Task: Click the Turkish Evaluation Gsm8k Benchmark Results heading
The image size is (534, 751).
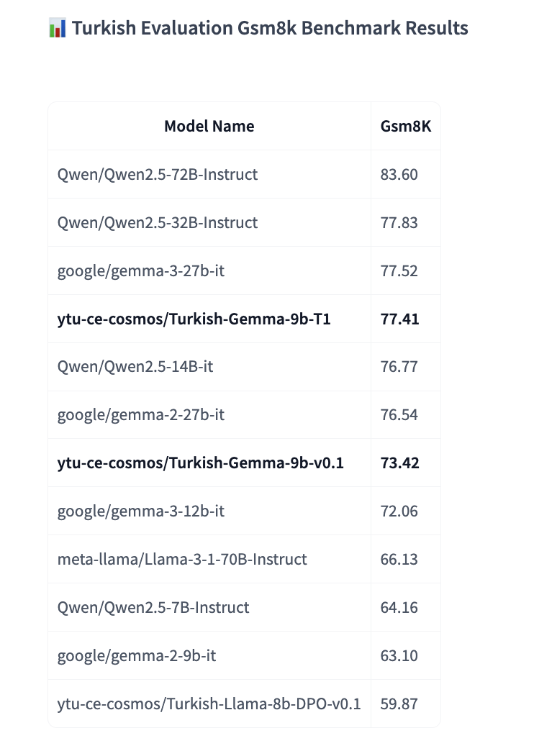Action: click(270, 29)
